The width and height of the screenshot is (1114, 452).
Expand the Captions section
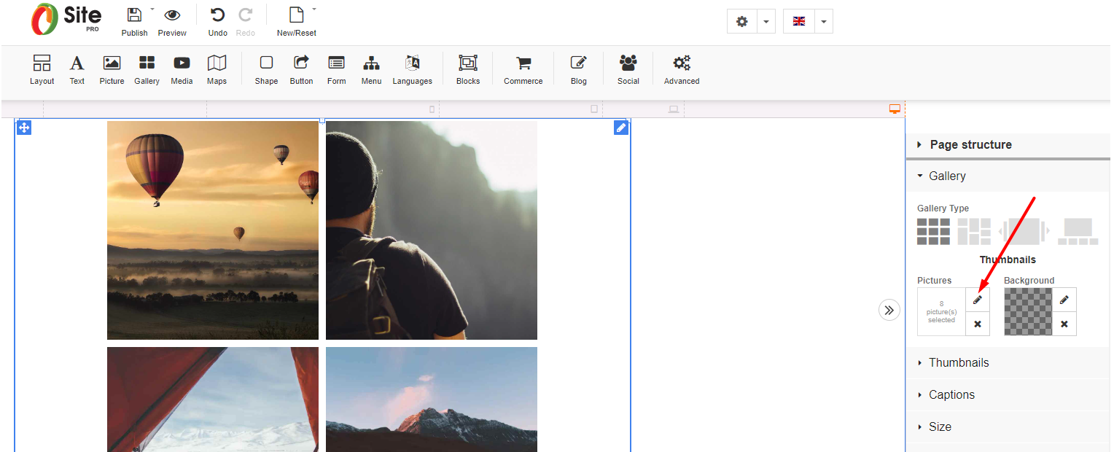[x=951, y=395]
